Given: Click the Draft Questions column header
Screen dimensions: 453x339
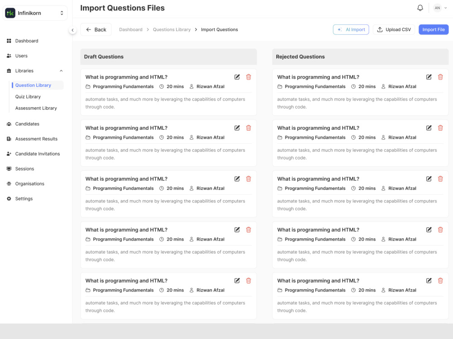Looking at the screenshot, I should [x=169, y=57].
